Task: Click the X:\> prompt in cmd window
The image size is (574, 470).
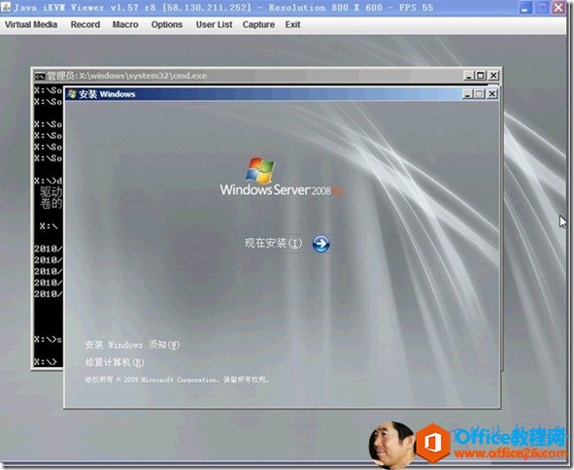Action: point(46,362)
